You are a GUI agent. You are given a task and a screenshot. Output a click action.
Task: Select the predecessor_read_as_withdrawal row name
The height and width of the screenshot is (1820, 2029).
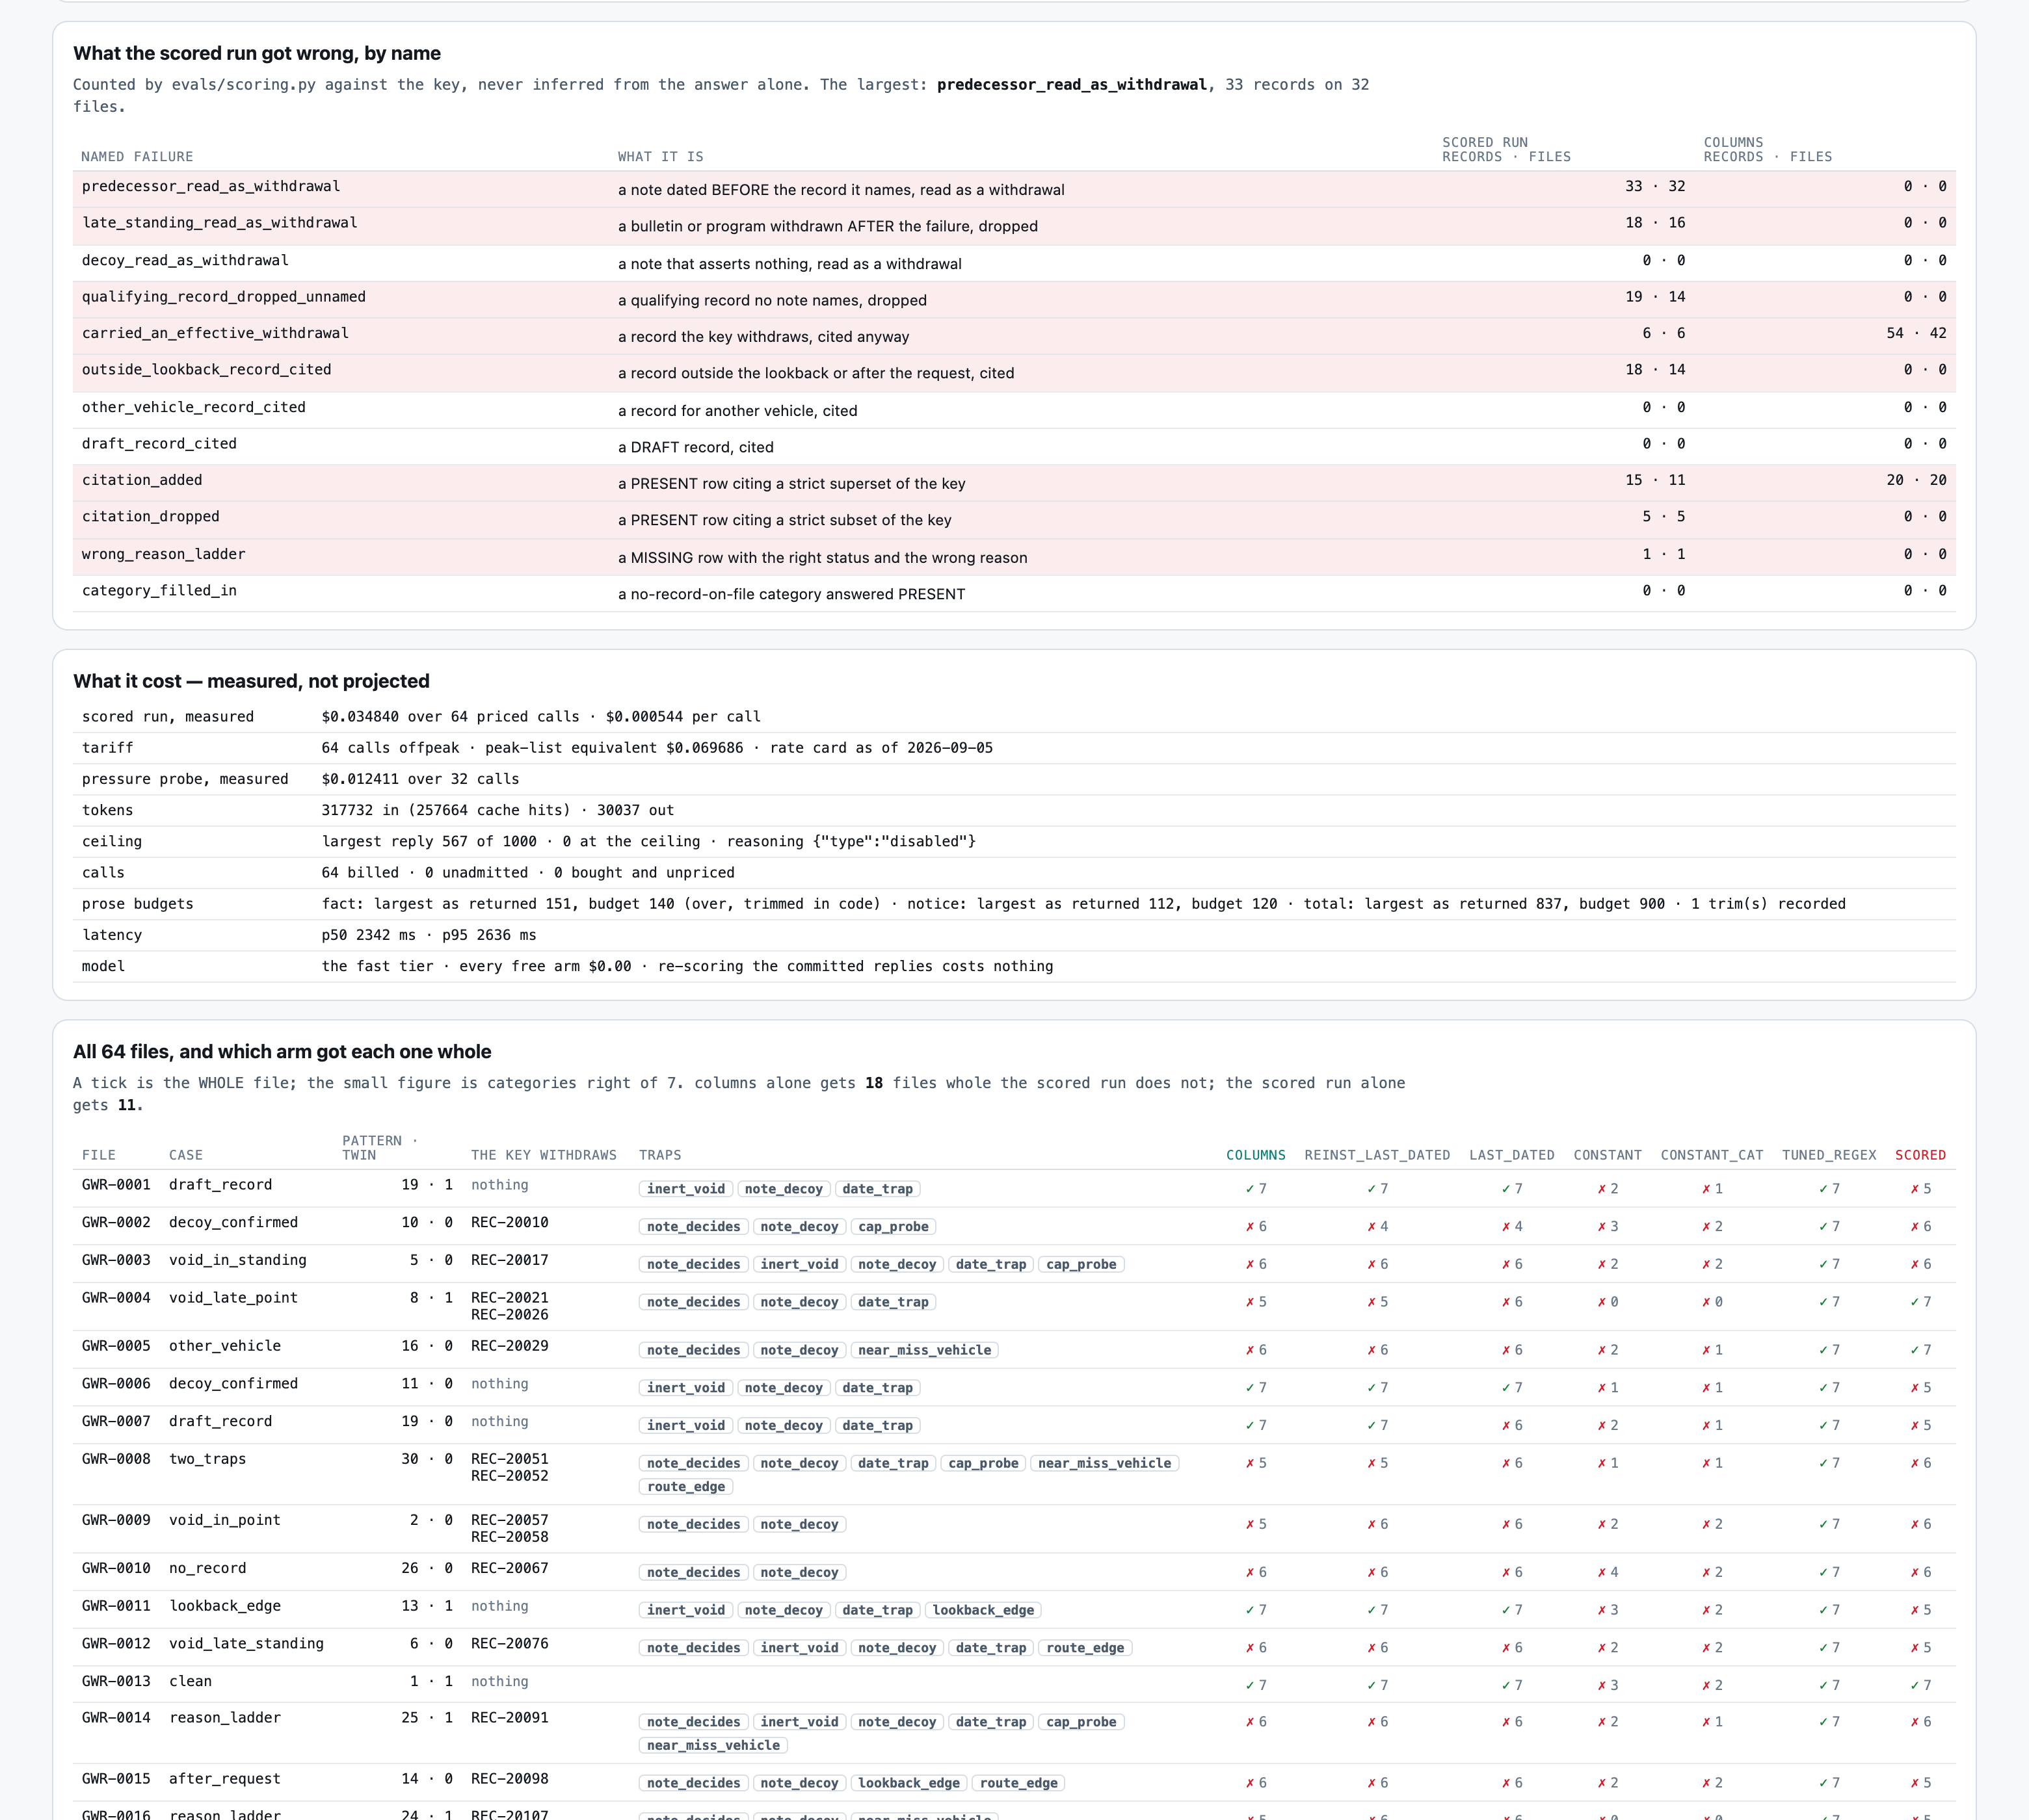(x=211, y=186)
